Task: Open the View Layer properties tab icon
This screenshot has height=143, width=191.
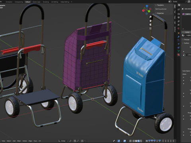Action: click(x=179, y=21)
